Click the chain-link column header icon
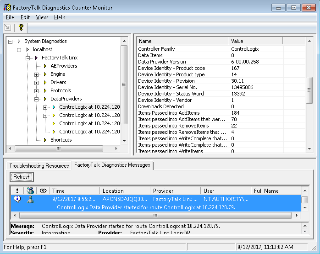320x254 pixels. 43,191
